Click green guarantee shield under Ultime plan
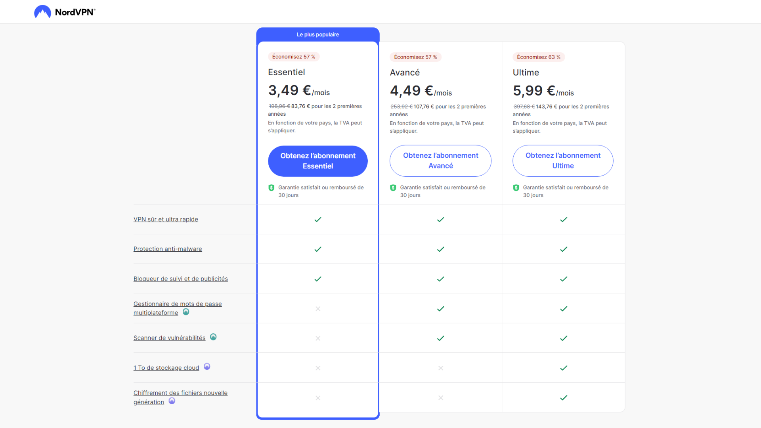This screenshot has width=761, height=428. click(x=516, y=188)
